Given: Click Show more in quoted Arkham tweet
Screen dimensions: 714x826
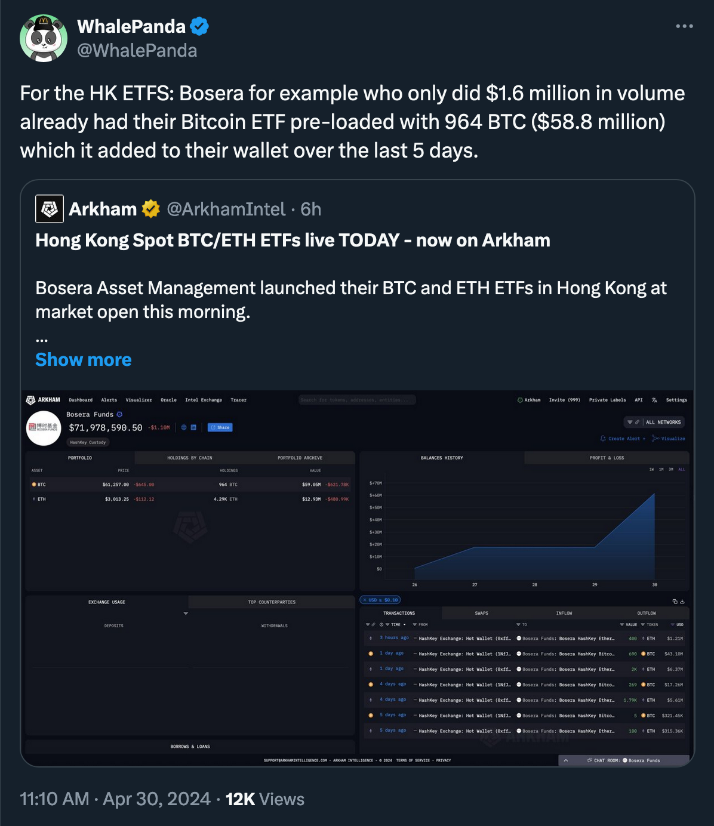Looking at the screenshot, I should click(84, 360).
